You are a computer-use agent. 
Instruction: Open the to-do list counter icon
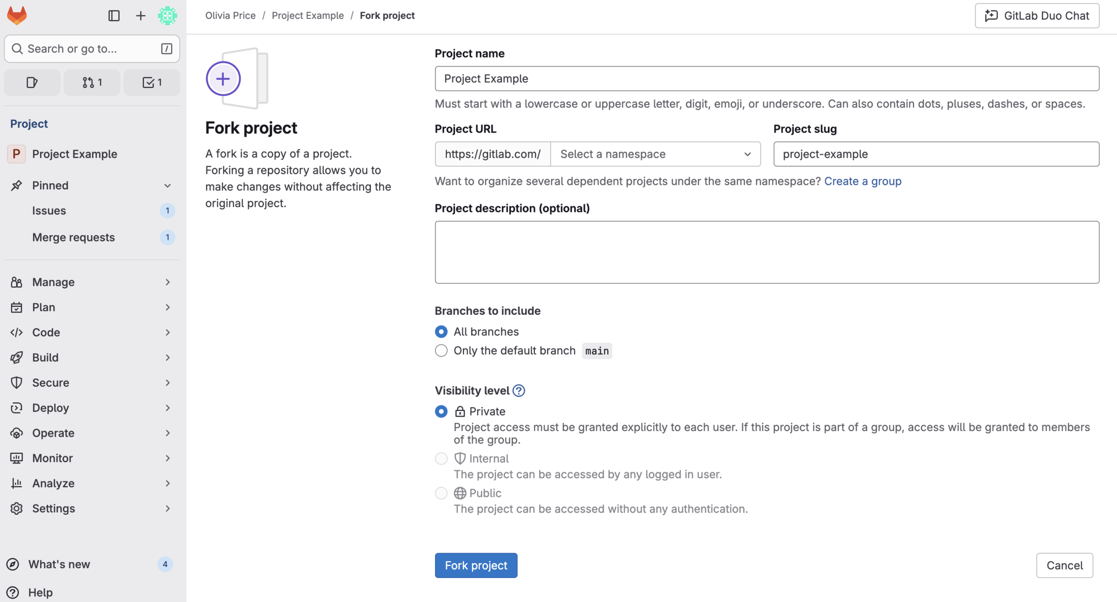pos(152,82)
